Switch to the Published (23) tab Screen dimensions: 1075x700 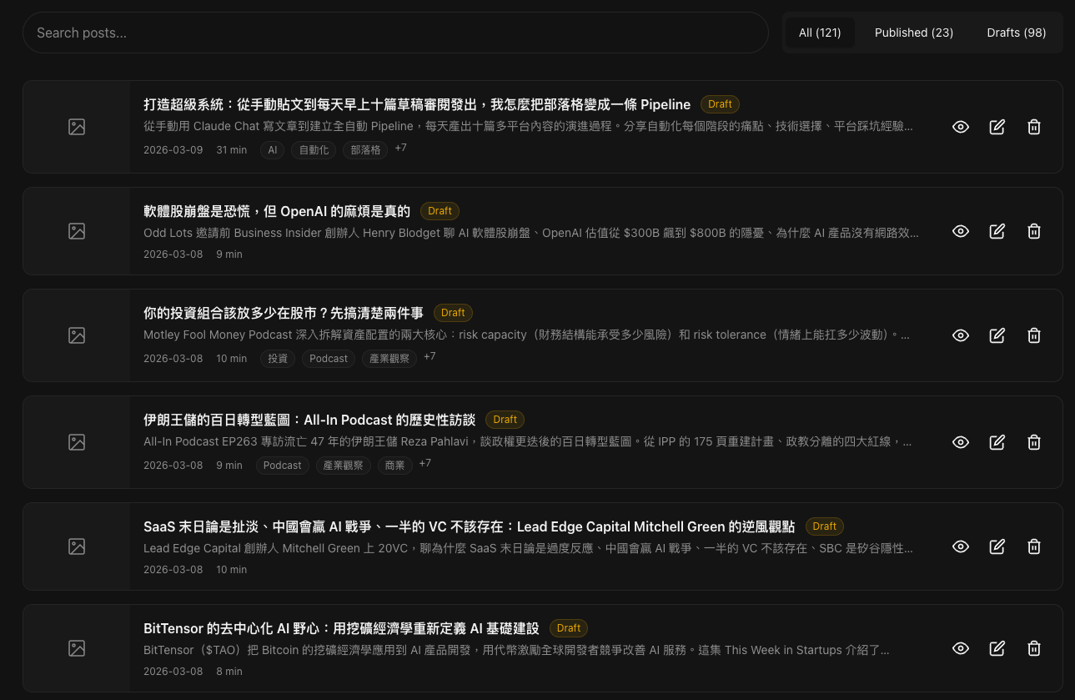pyautogui.click(x=913, y=33)
